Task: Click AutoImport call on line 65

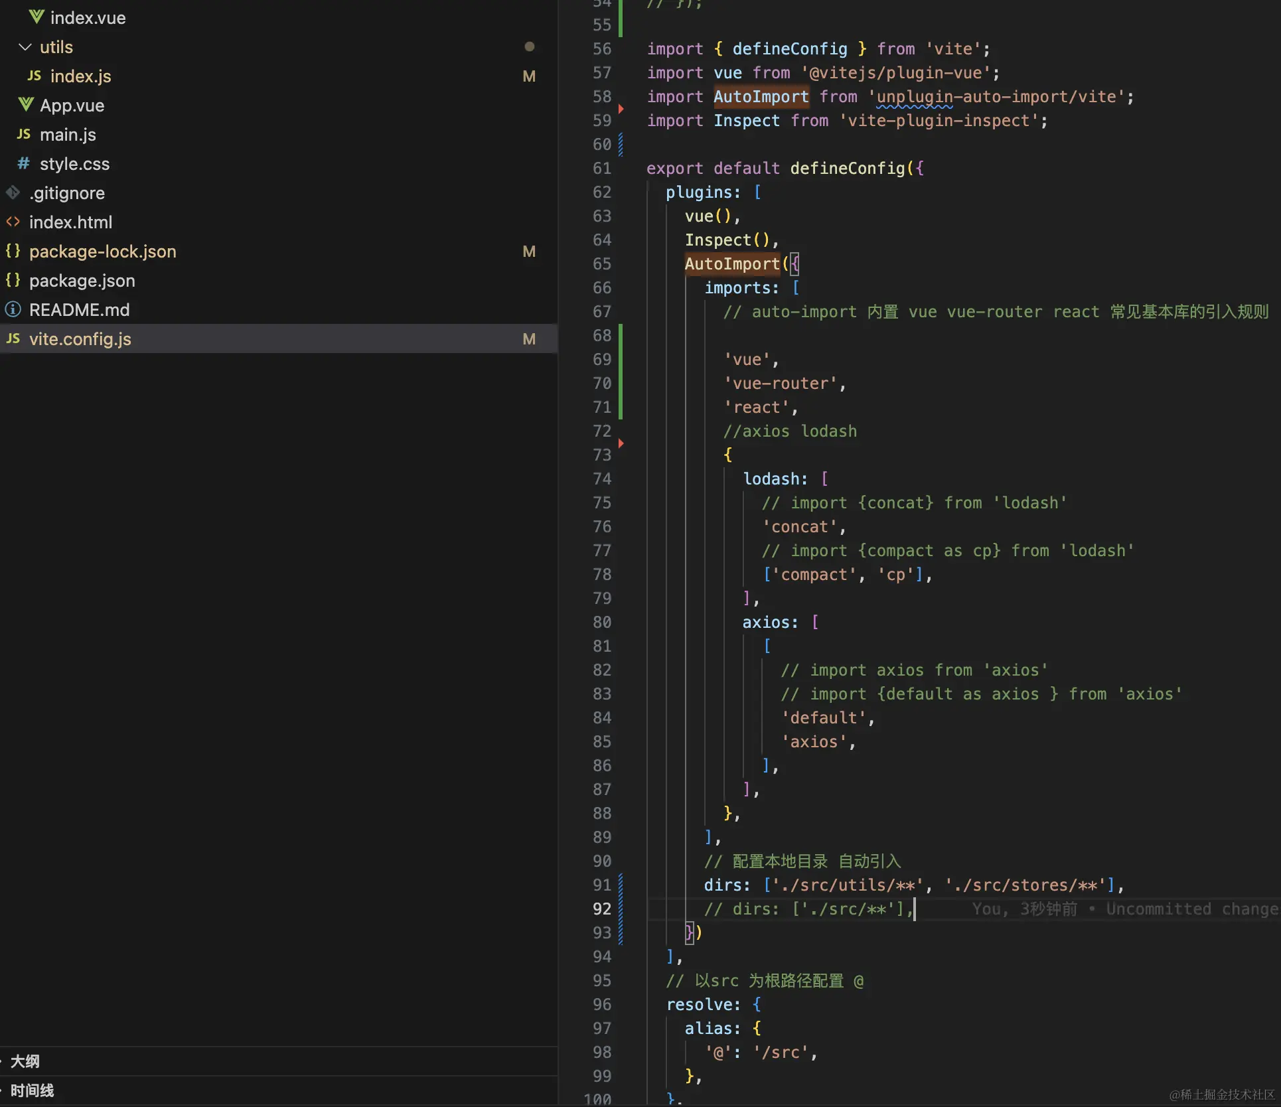Action: pos(733,264)
